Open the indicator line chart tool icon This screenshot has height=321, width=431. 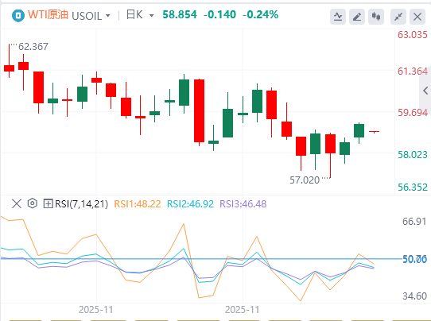tap(338, 17)
